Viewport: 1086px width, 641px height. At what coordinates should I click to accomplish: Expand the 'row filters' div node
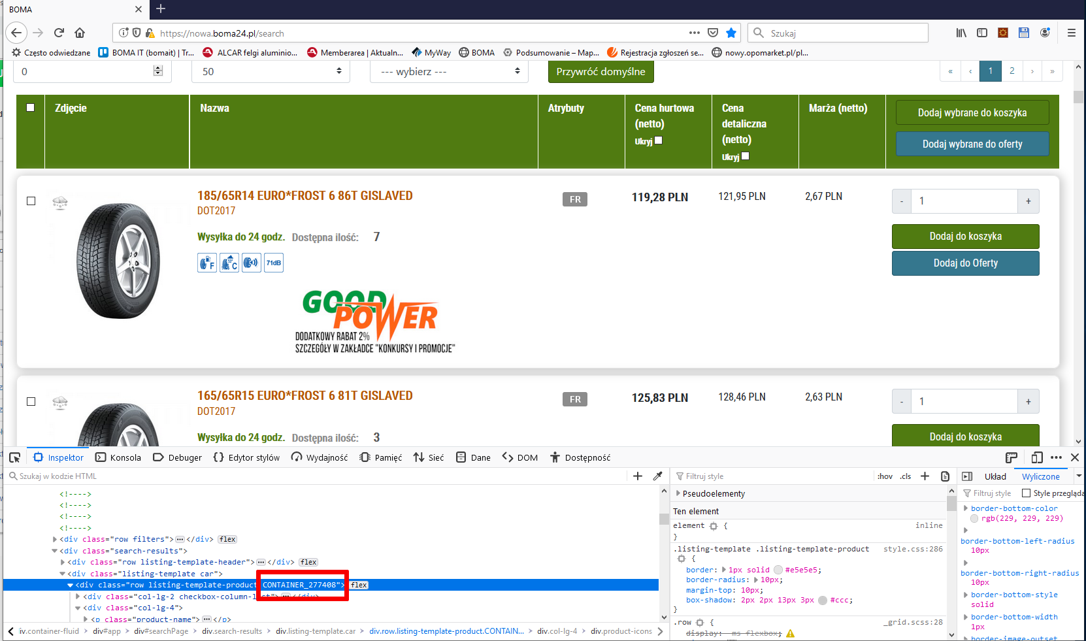coord(55,539)
